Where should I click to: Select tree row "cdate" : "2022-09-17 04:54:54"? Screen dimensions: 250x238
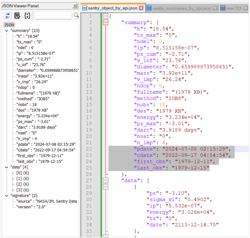point(46,150)
